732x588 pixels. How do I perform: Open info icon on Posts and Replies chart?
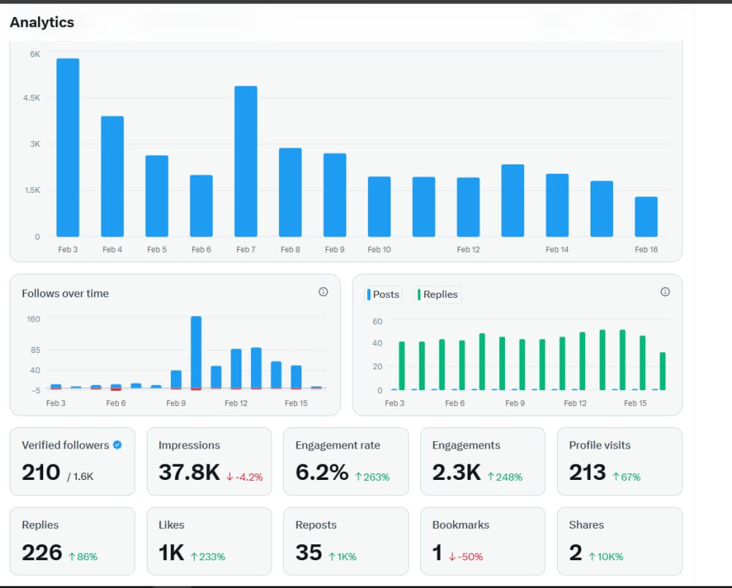tap(666, 291)
